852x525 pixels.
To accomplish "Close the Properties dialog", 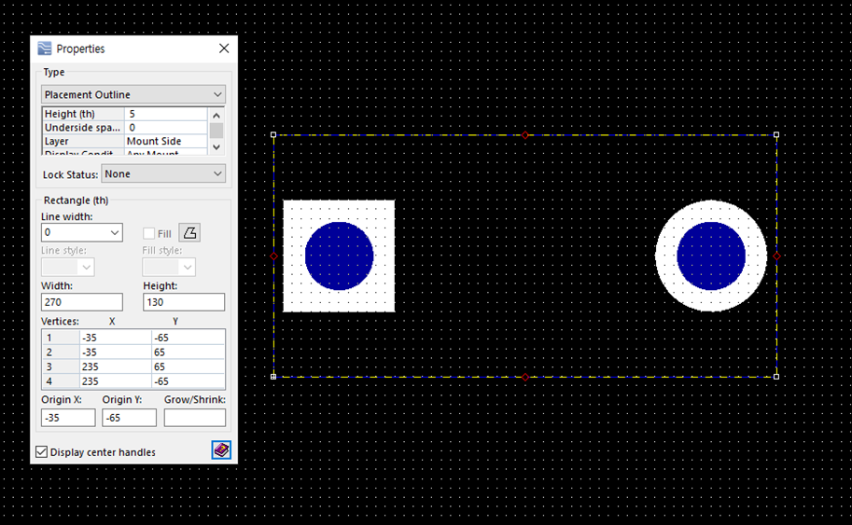I will coord(224,48).
